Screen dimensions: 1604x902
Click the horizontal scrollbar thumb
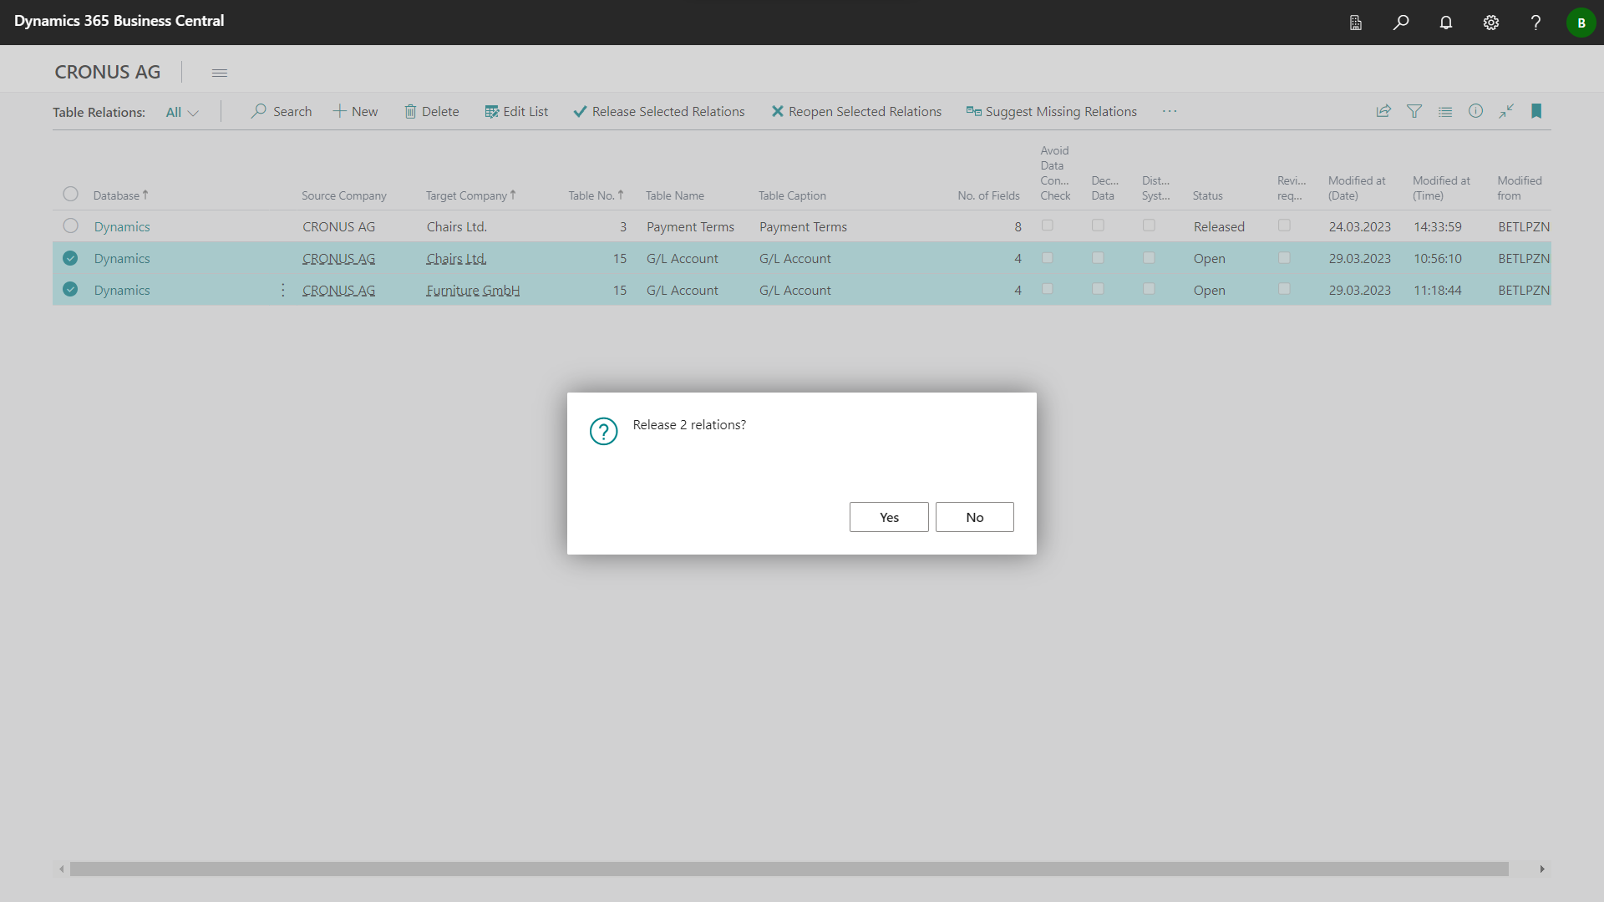[x=789, y=869]
